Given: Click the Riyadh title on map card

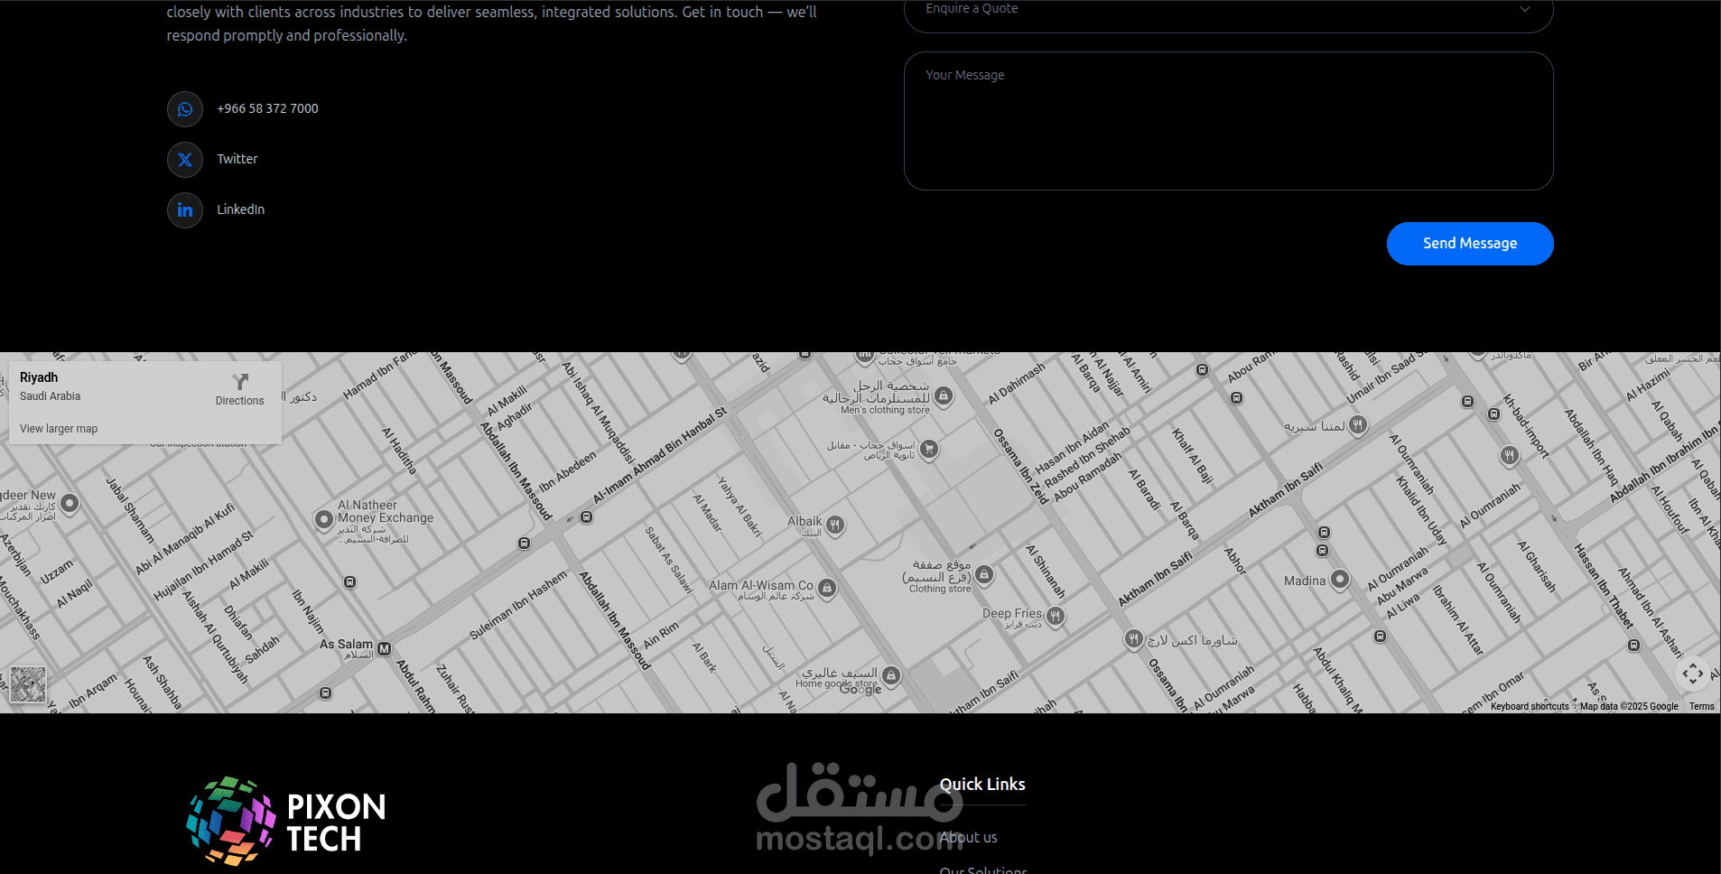Looking at the screenshot, I should [39, 377].
